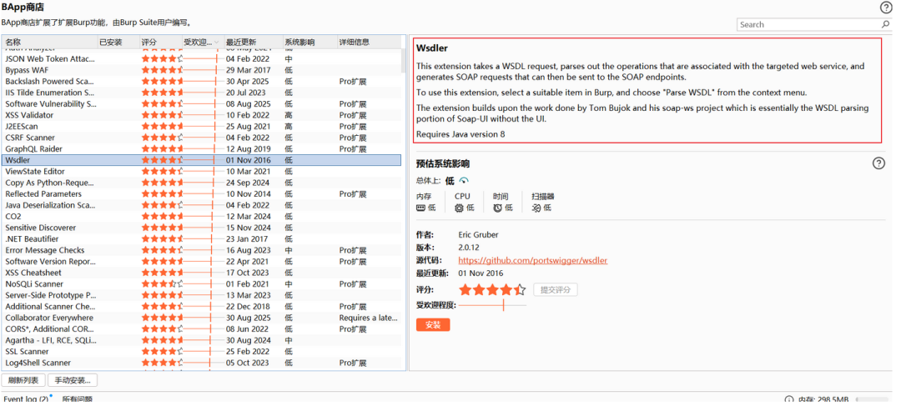Select the Error Message Checks extension
Image resolution: width=901 pixels, height=406 pixels.
point(202,250)
